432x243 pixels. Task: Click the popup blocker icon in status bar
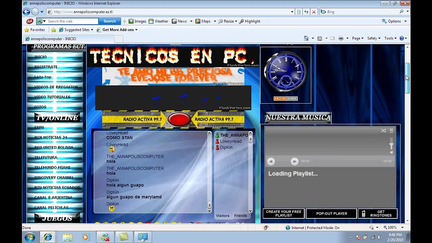click(266, 228)
